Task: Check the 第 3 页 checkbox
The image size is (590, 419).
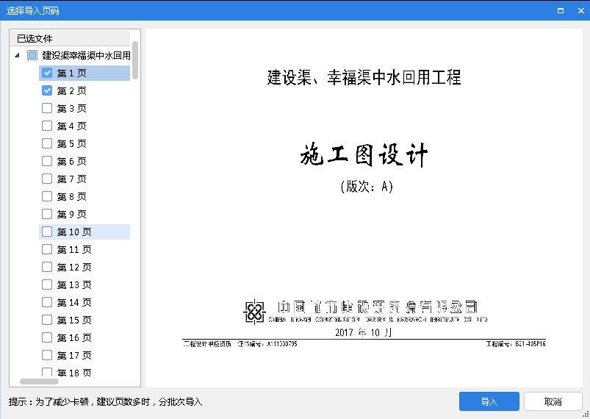Action: point(47,108)
